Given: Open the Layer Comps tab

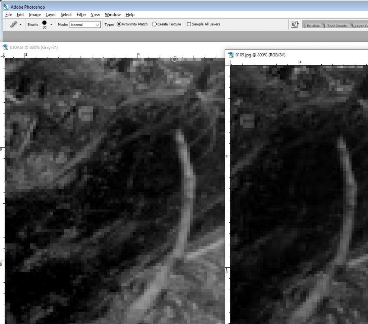Looking at the screenshot, I should point(360,26).
